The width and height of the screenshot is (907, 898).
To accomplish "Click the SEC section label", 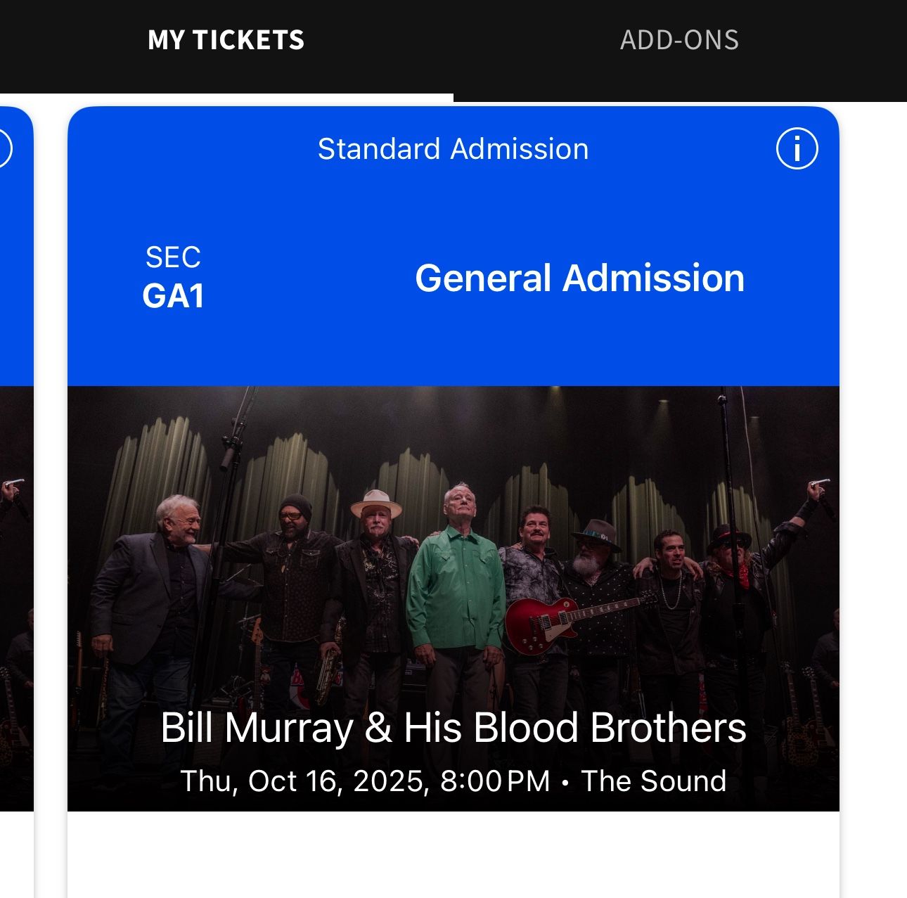I will pos(173,257).
